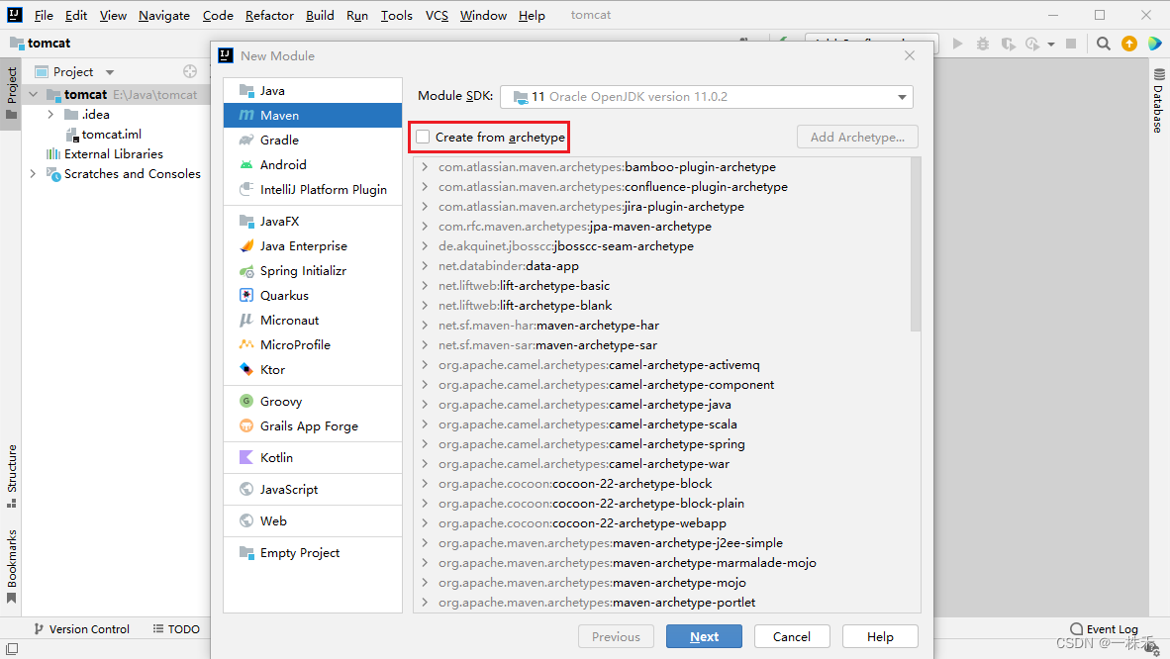Viewport: 1170px width, 659px height.
Task: Click the Run play icon in toolbar
Action: tap(957, 45)
